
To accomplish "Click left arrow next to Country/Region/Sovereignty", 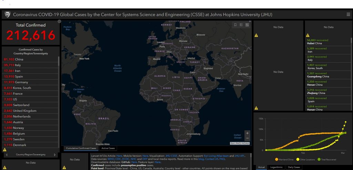I will point(7,155).
